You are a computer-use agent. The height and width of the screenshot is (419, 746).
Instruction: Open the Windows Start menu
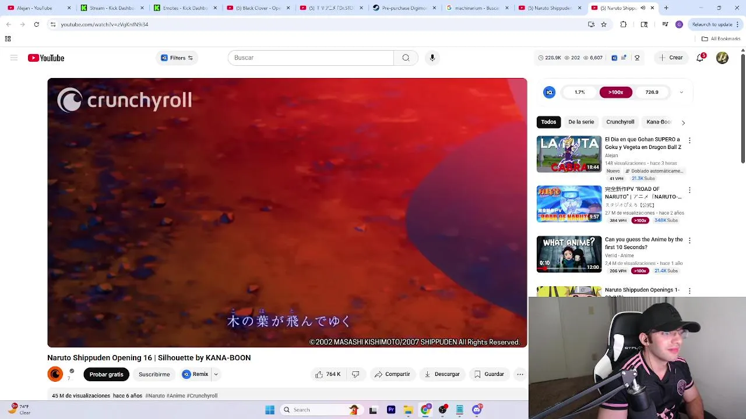(270, 410)
